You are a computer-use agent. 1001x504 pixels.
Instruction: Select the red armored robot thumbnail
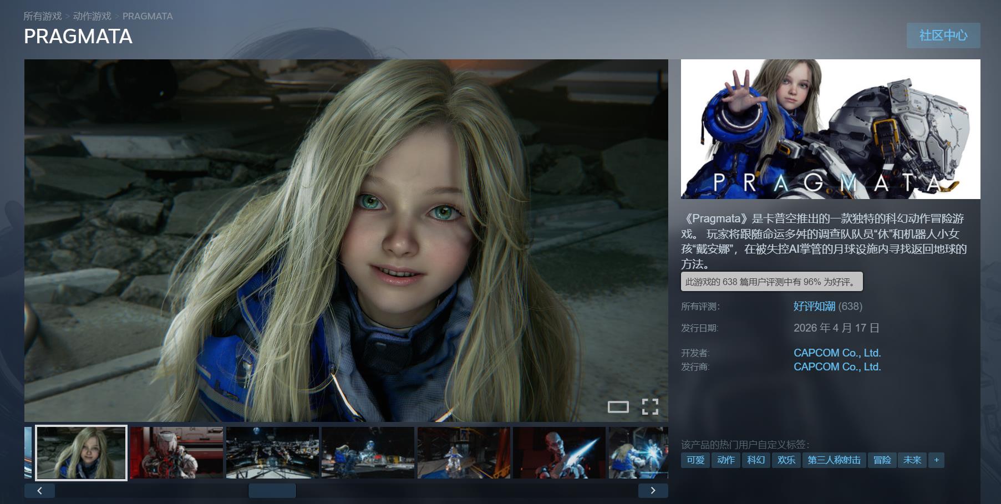(176, 452)
